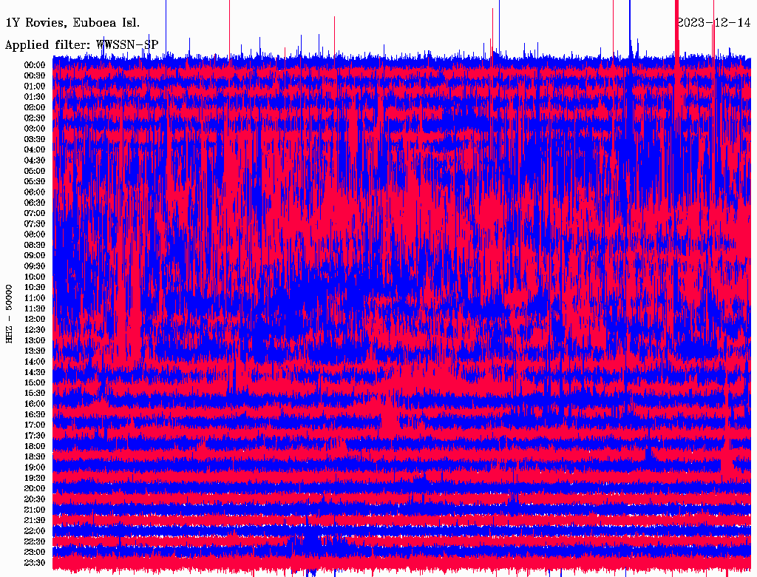Viewport: 757px width, 577px height.
Task: Select the 00:00 time row label
Action: [35, 65]
